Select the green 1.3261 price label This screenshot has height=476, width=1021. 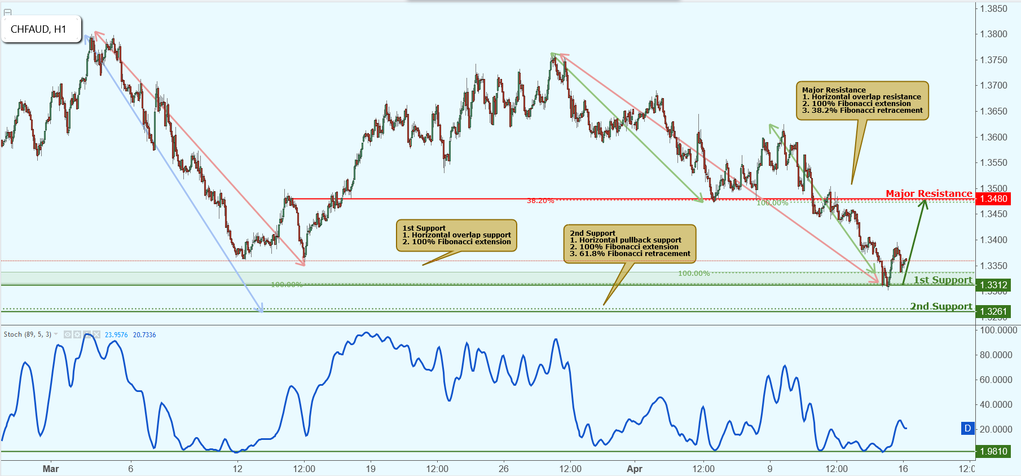coord(993,311)
